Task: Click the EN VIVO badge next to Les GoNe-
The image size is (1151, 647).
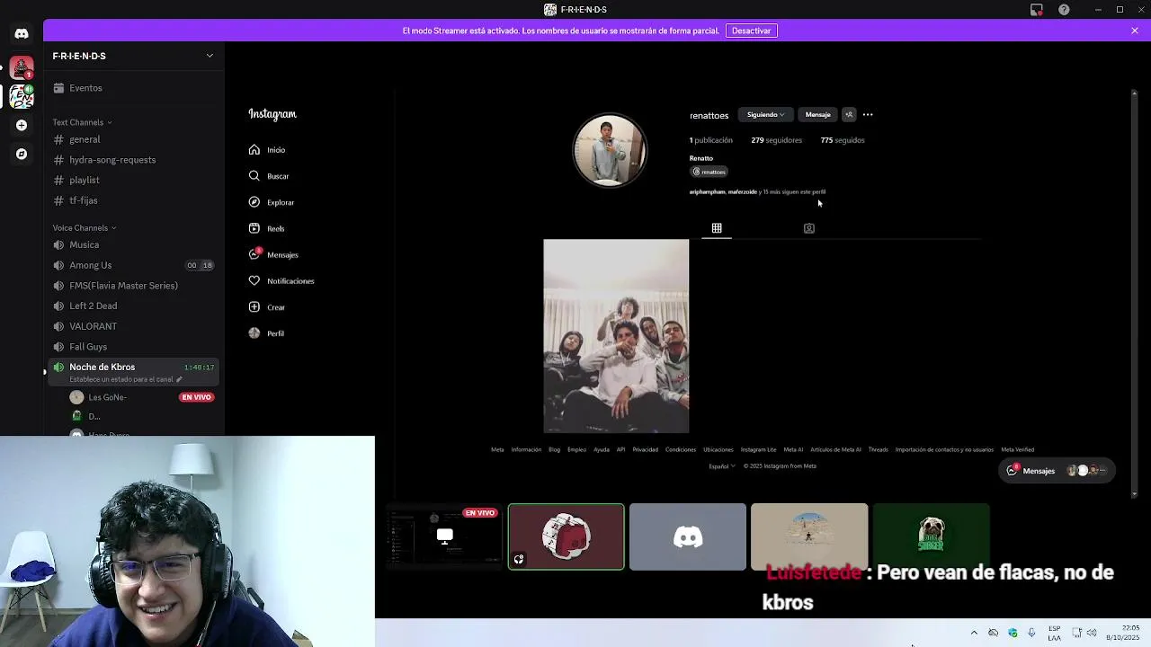Action: [x=196, y=397]
